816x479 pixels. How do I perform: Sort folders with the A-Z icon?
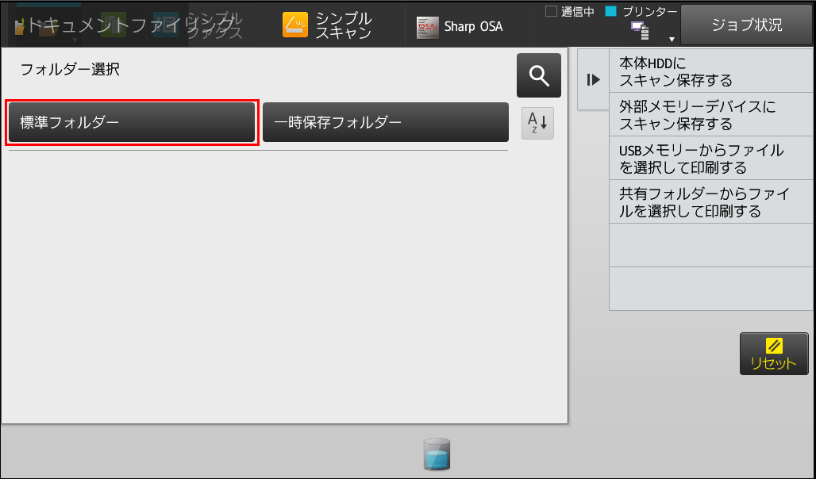(537, 123)
